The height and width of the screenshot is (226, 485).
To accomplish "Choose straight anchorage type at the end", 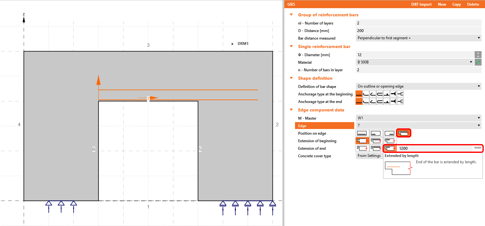I will pos(359,101).
